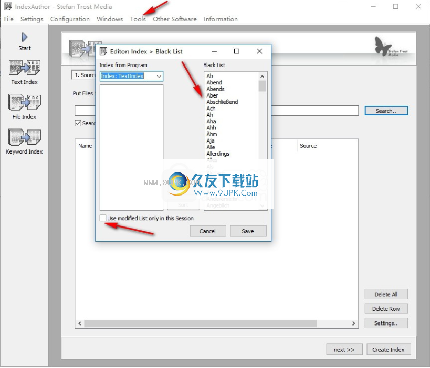430x368 pixels.
Task: Click the Editor dialog title icon
Action: tap(103, 51)
